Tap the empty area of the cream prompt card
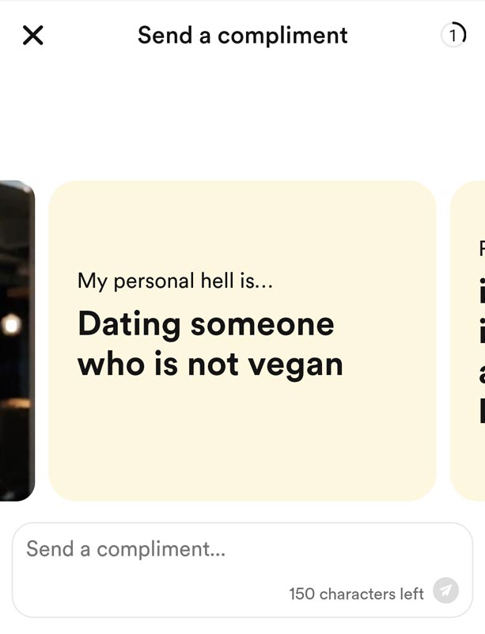 (x=242, y=441)
